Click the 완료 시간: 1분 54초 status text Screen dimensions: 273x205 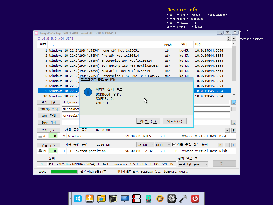pyautogui.click(x=93, y=172)
